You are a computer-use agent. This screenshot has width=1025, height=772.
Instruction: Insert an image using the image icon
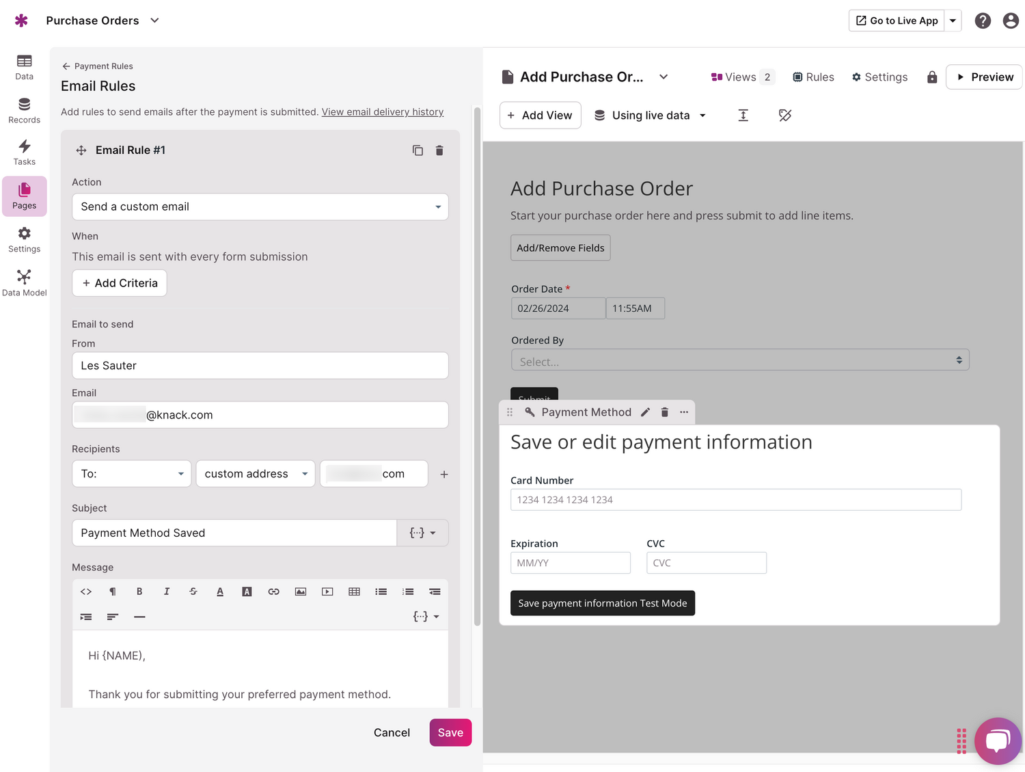pyautogui.click(x=300, y=591)
